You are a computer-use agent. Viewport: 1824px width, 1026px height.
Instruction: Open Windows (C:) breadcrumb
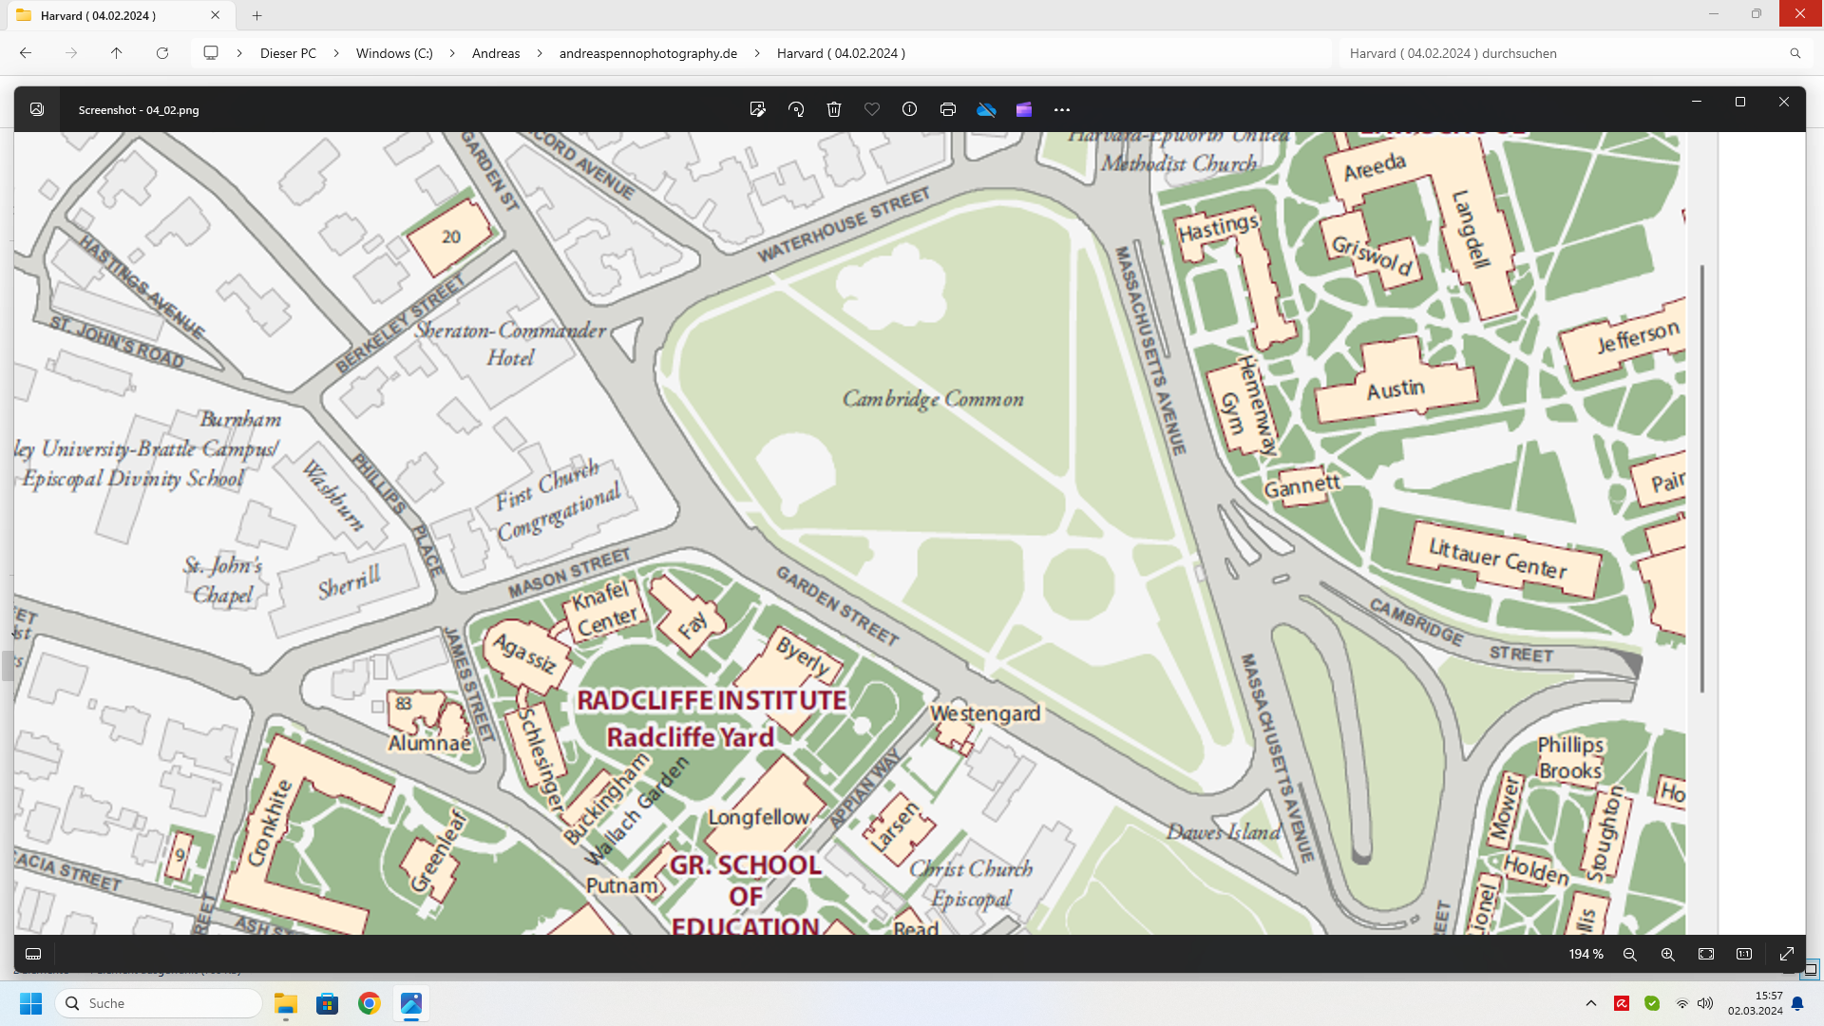point(394,53)
